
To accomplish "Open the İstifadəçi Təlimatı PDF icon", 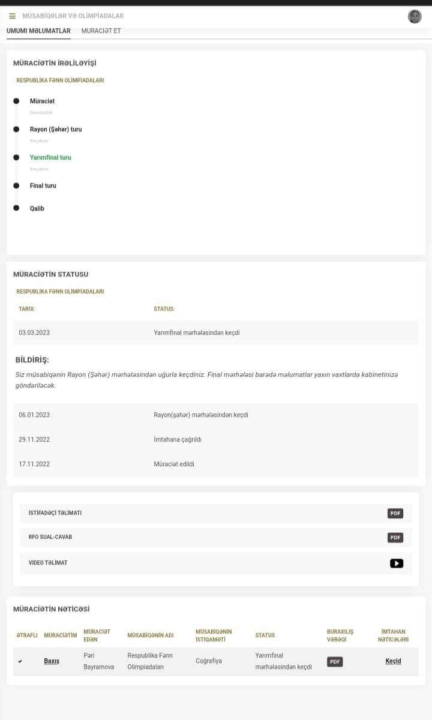I will coord(395,513).
